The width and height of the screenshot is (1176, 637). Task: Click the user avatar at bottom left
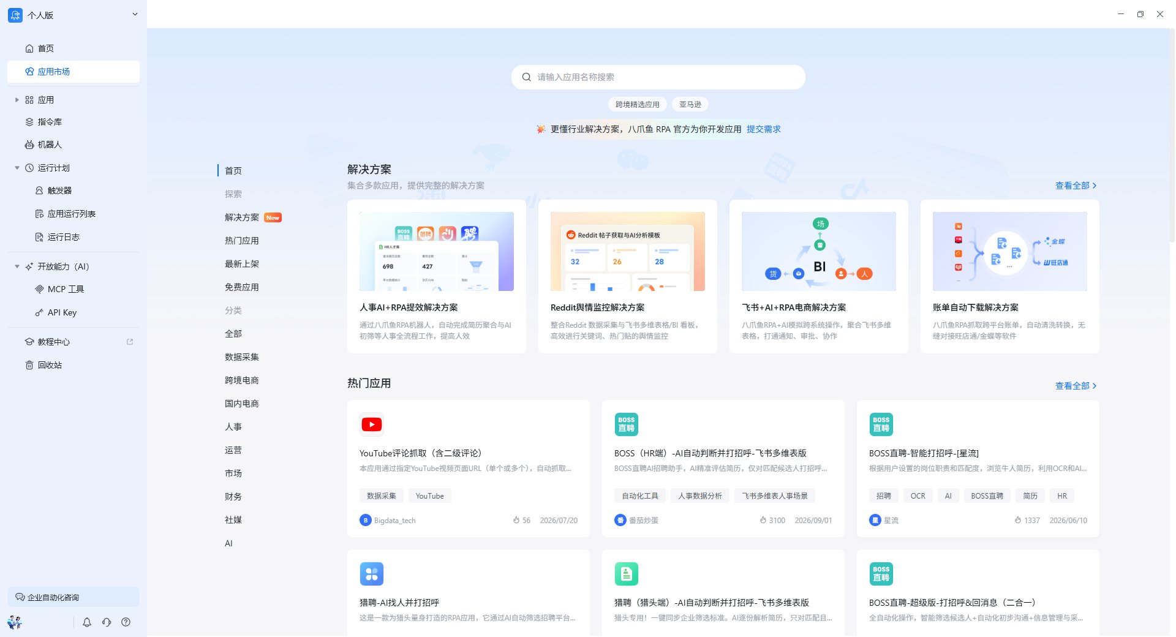coord(15,622)
